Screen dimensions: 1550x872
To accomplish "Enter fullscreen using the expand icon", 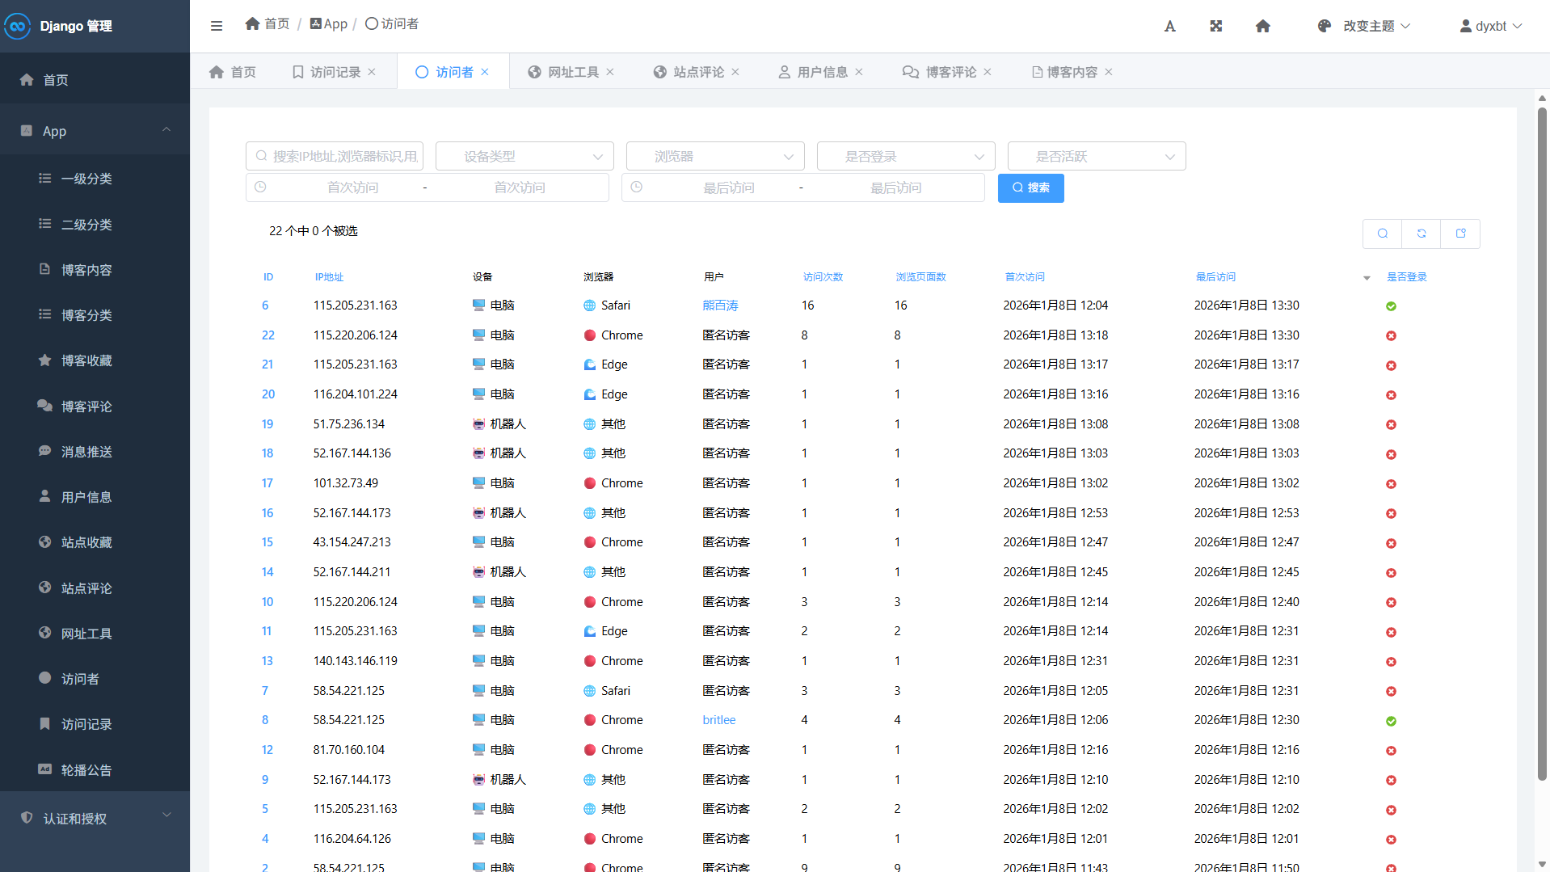I will point(1215,26).
